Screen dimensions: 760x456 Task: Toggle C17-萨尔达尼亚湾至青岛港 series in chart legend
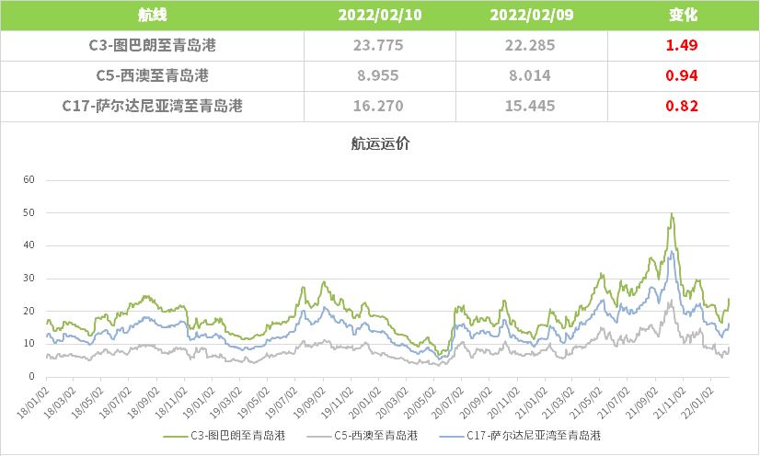[x=533, y=435]
